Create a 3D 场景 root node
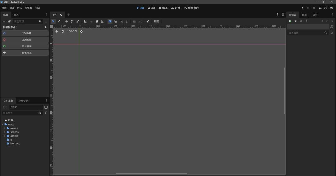 click(x=25, y=40)
